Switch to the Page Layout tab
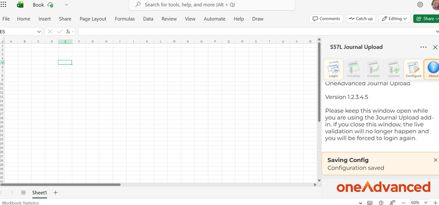Screen dimensions: 439x205 coord(93,19)
